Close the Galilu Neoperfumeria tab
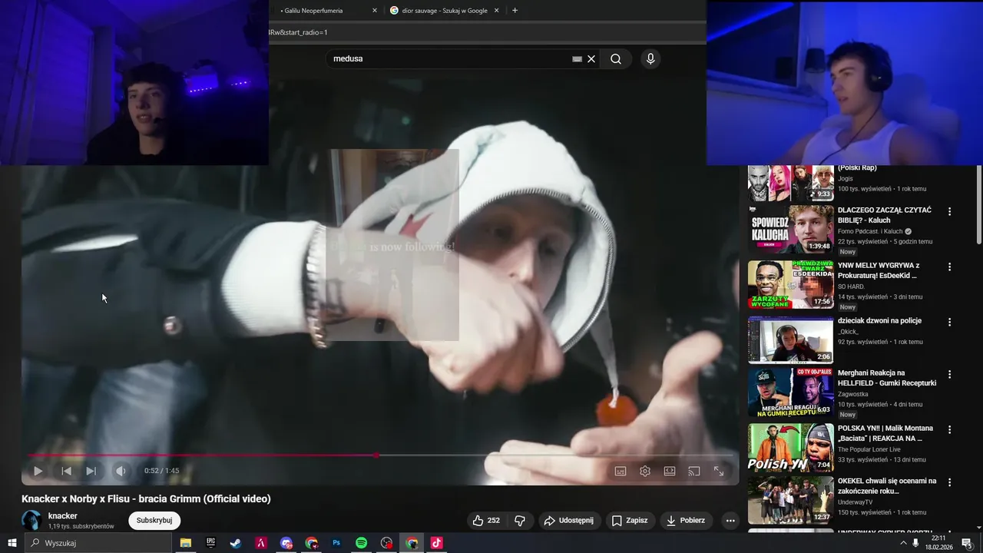This screenshot has height=553, width=983. (375, 11)
